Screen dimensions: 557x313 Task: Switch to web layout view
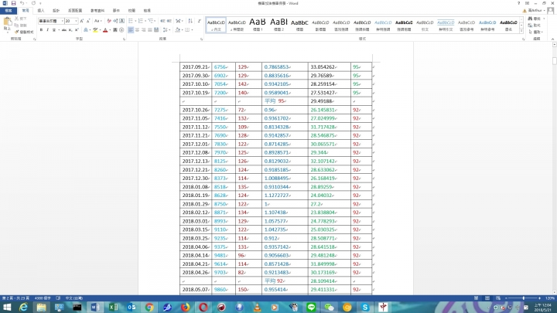[x=498, y=298]
